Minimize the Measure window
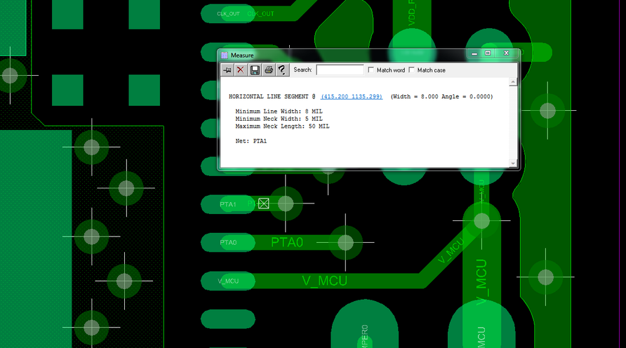 coord(474,53)
